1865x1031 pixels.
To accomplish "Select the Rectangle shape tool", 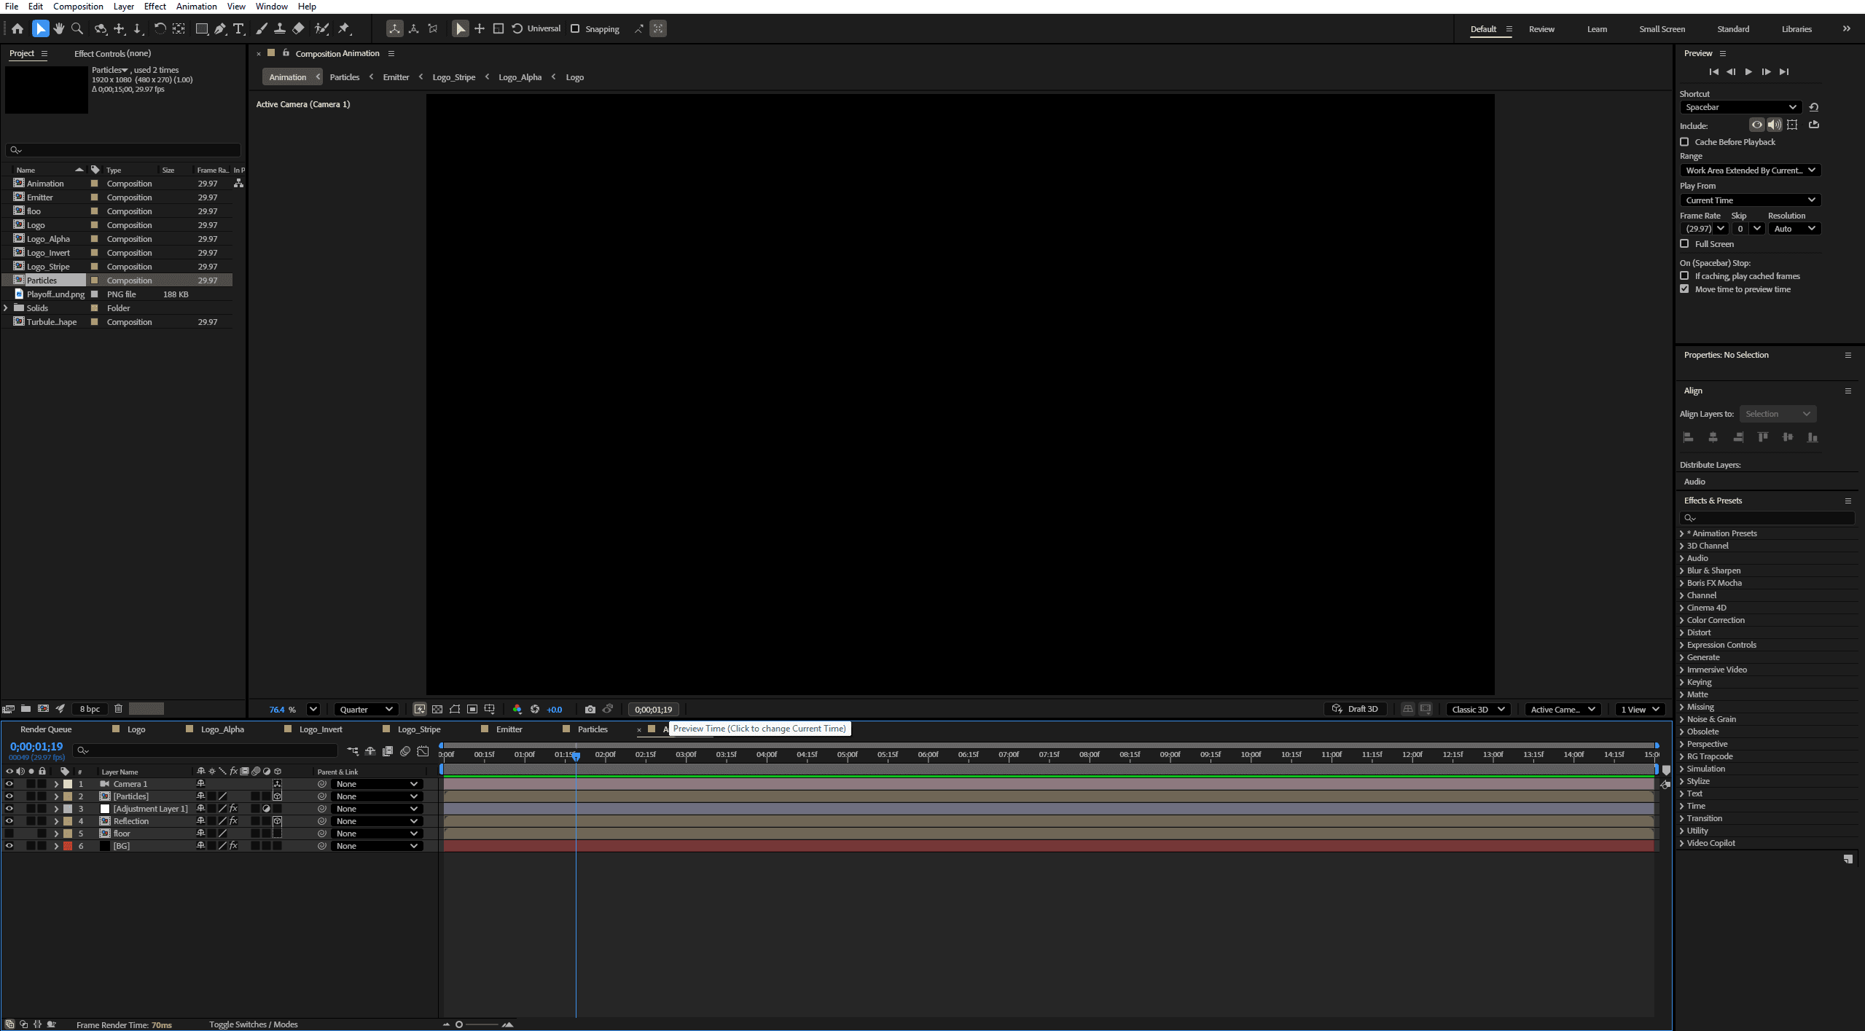I will [x=202, y=28].
